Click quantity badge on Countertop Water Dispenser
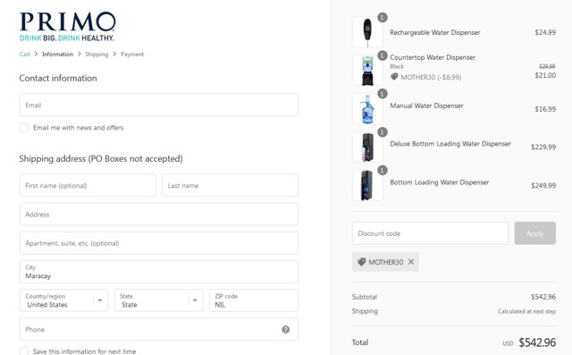The height and width of the screenshot is (355, 572). [382, 55]
